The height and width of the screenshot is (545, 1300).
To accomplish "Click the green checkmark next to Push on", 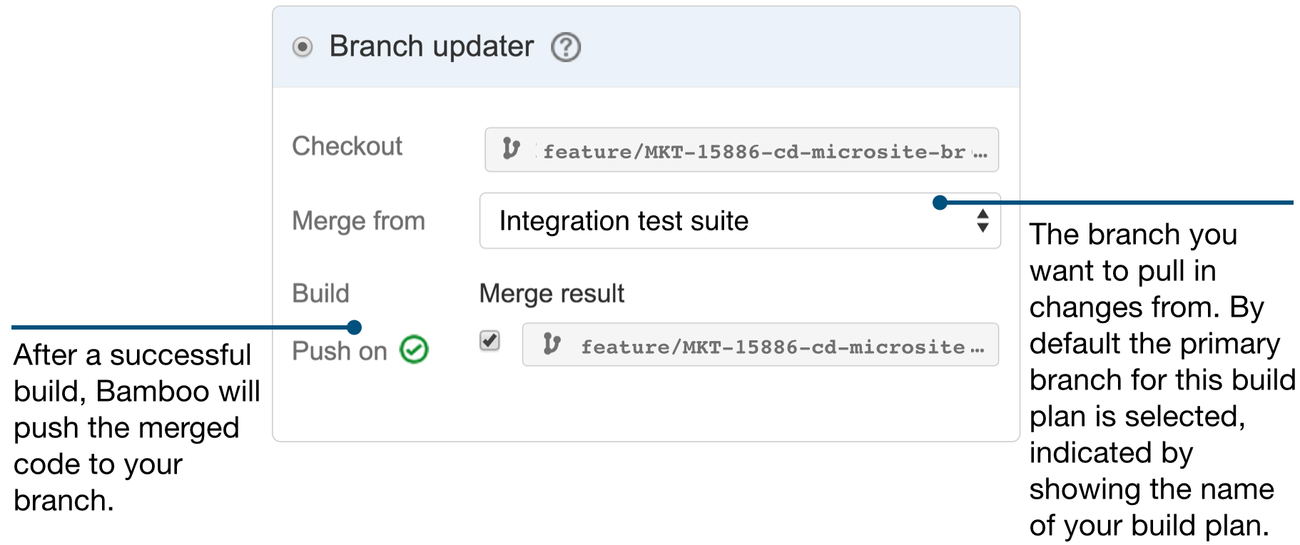I will point(412,349).
